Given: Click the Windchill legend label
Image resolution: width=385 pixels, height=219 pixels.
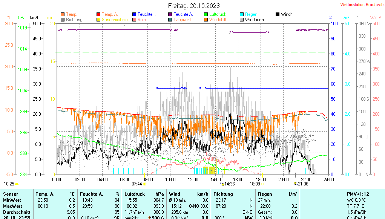Looking at the screenshot, I should coord(218,20).
